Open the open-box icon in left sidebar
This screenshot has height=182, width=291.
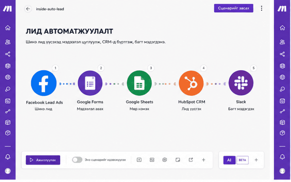(8, 122)
